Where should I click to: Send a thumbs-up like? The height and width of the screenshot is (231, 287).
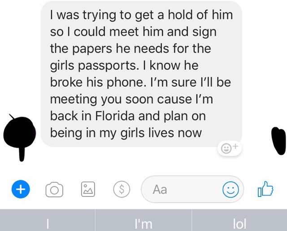pos(265,189)
